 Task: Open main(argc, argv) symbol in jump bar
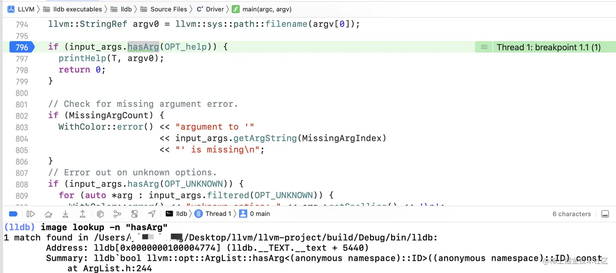point(262,9)
